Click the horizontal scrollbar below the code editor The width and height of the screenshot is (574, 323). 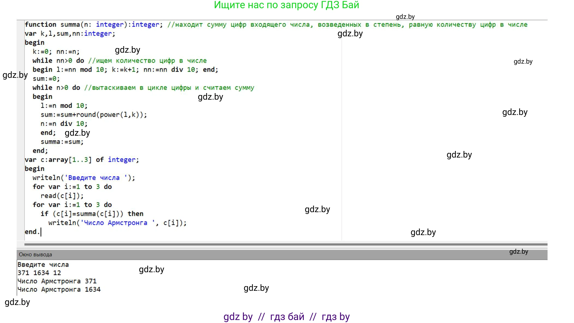tap(285, 244)
